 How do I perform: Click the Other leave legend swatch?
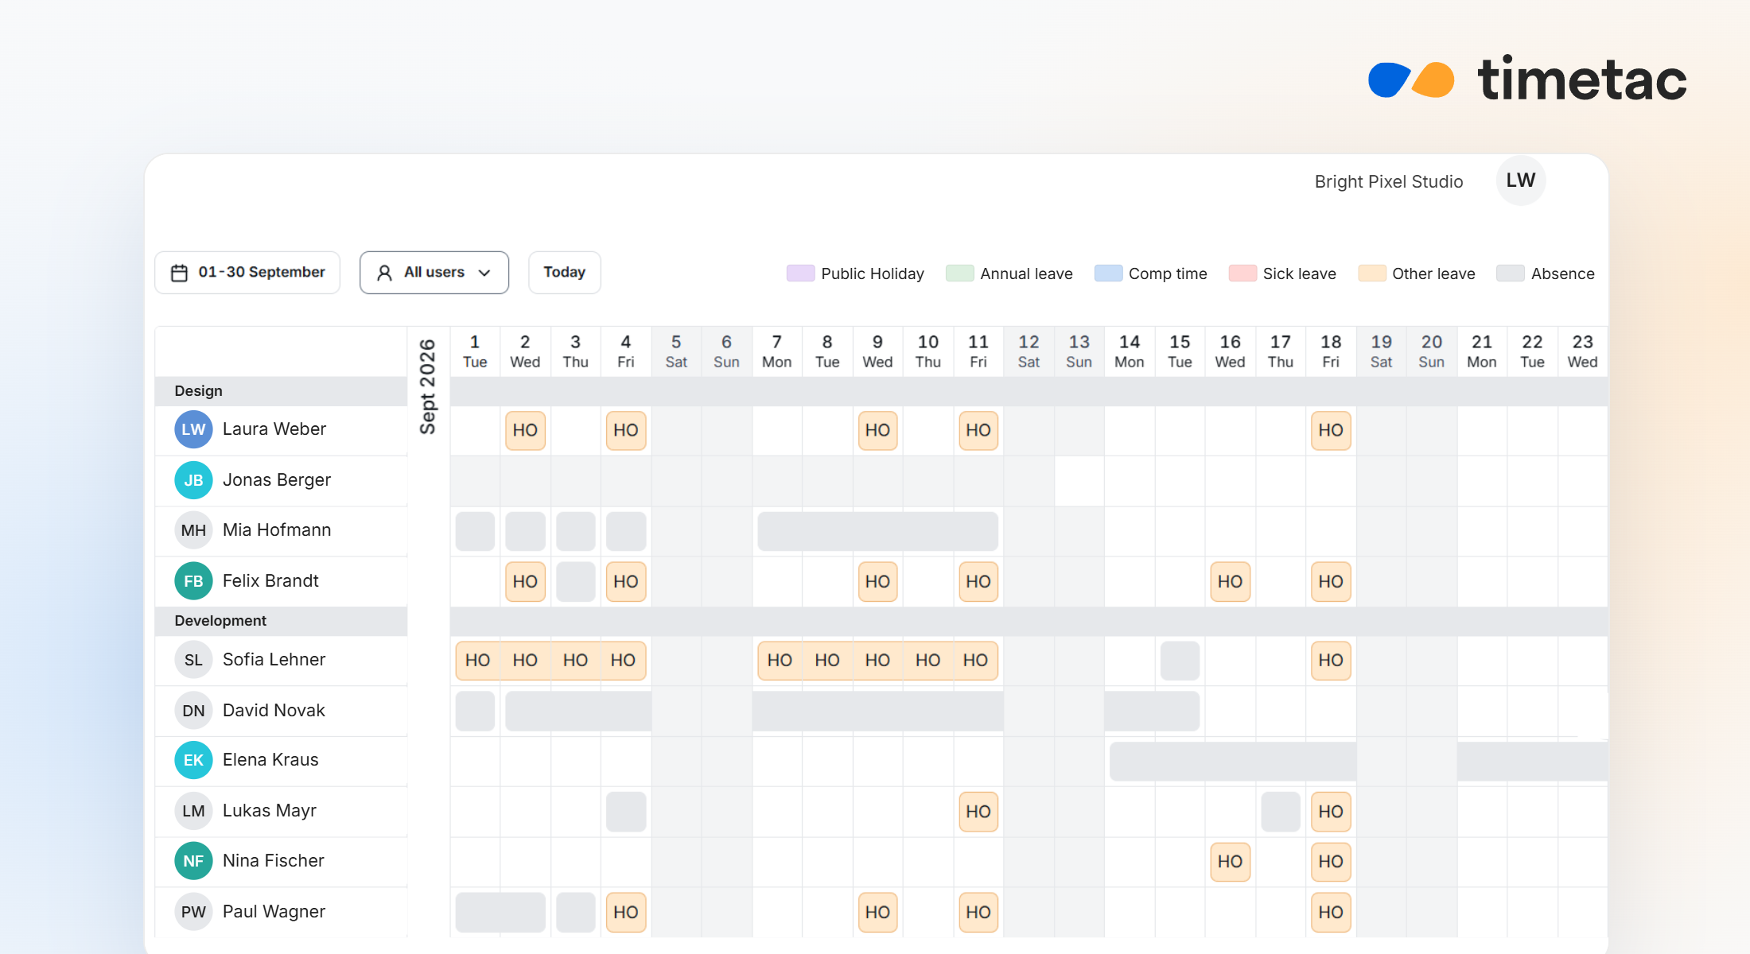click(x=1372, y=273)
